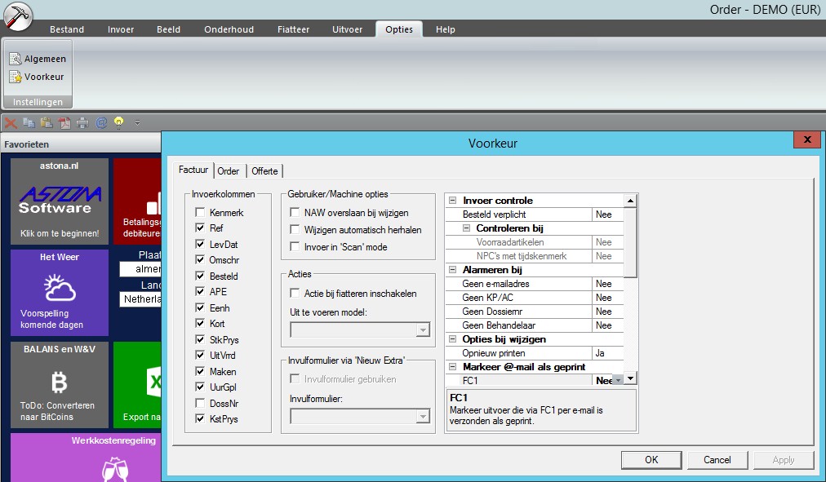
Task: Open the Werkkostenregeling tile
Action: (x=86, y=458)
